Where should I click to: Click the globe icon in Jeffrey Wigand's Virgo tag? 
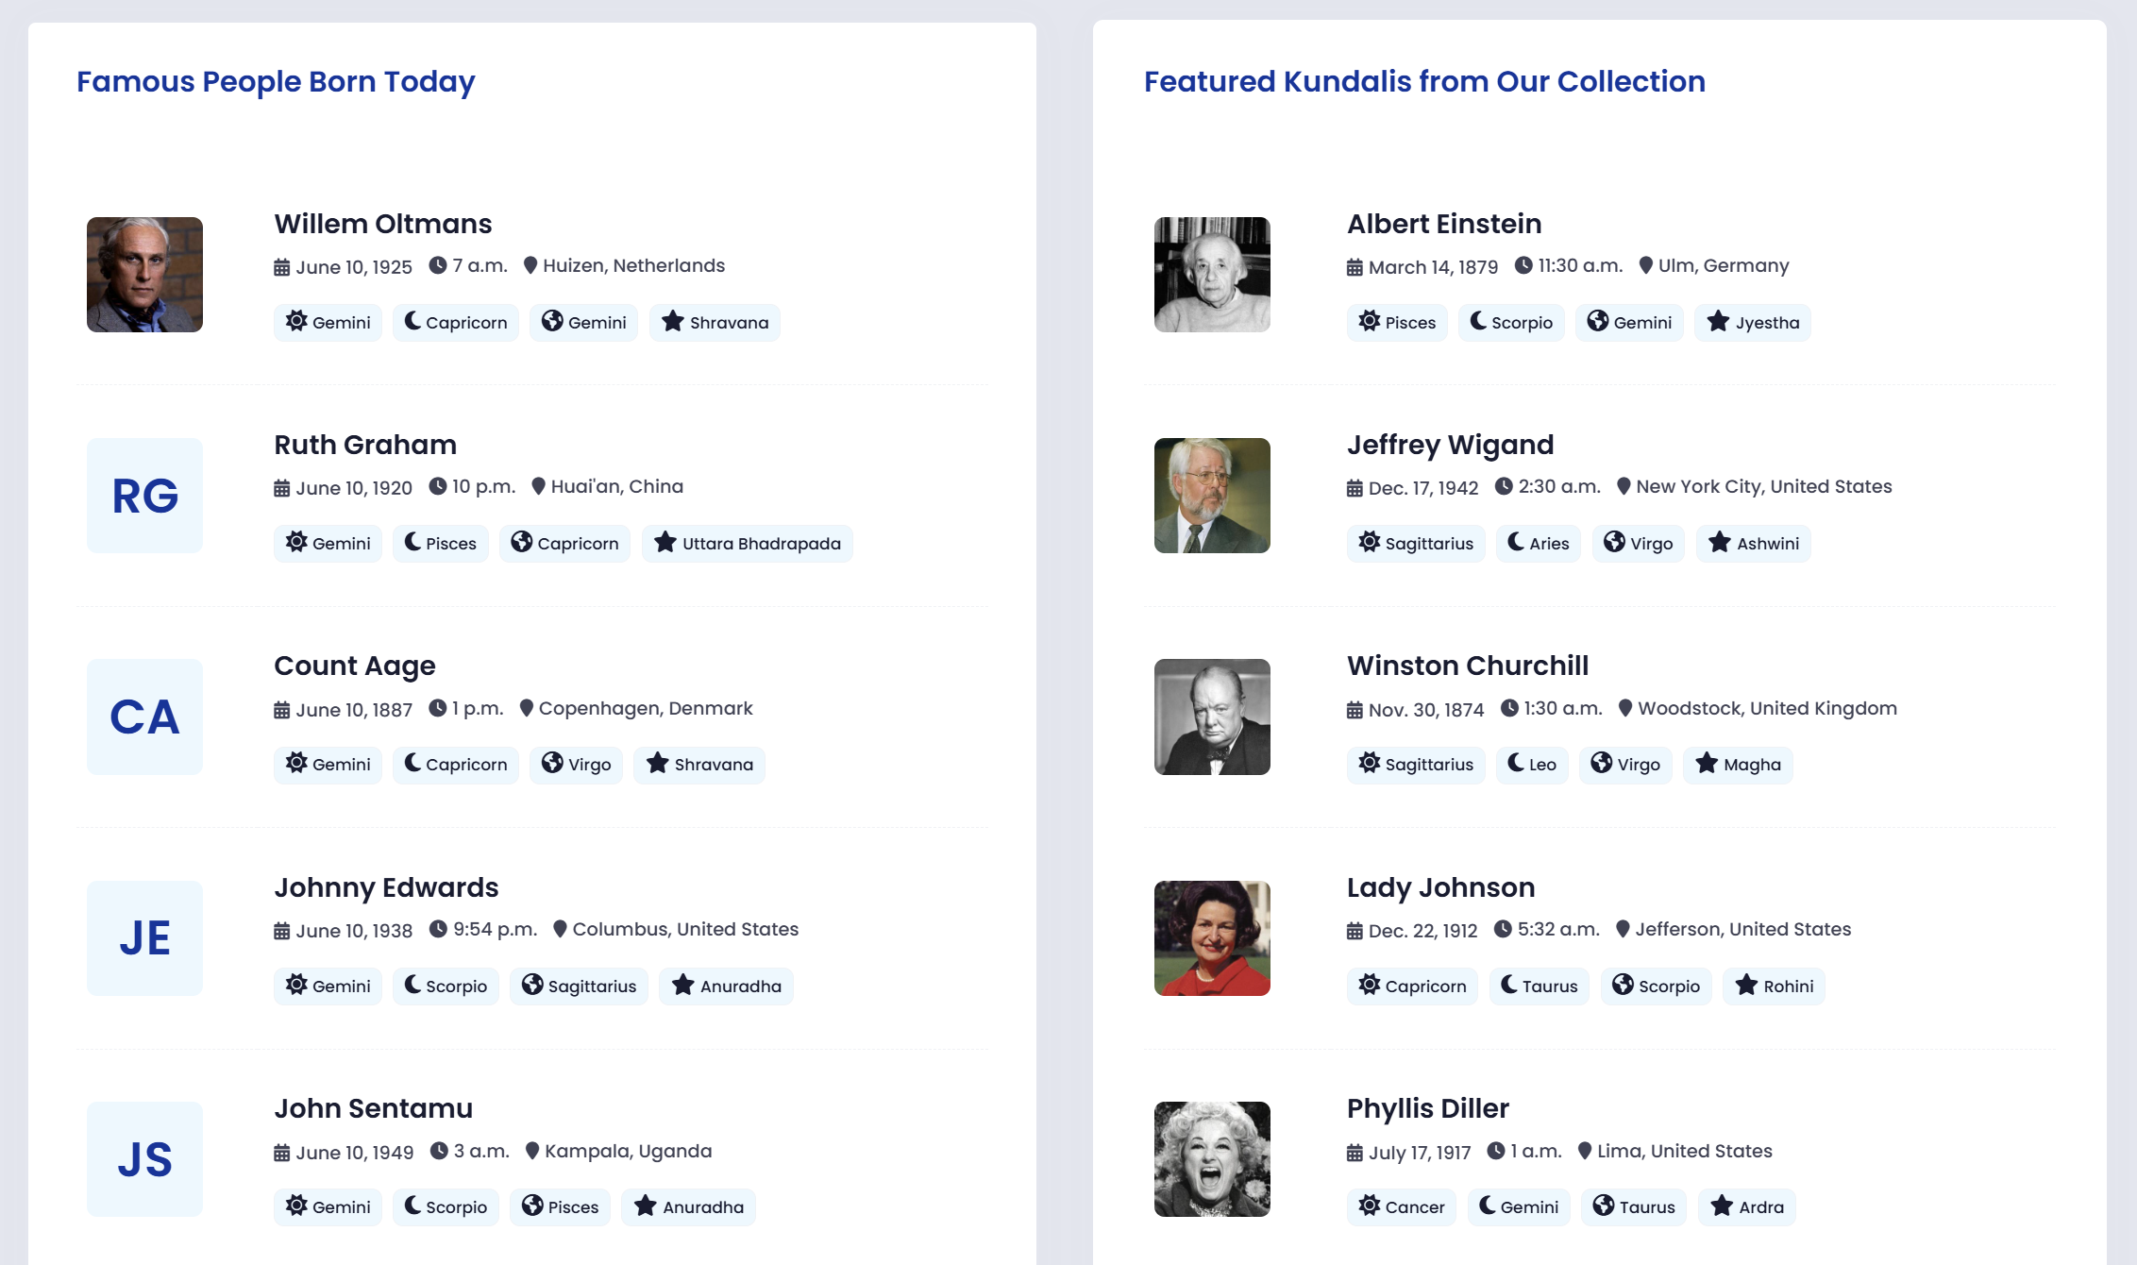click(x=1614, y=542)
